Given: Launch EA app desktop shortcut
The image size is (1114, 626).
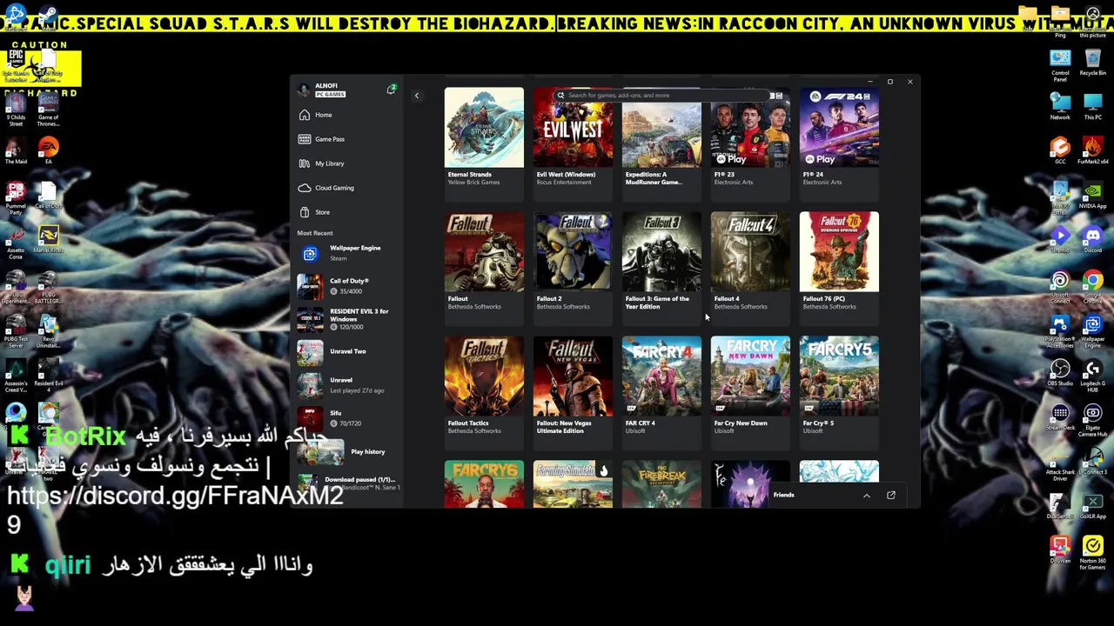Looking at the screenshot, I should 48,150.
